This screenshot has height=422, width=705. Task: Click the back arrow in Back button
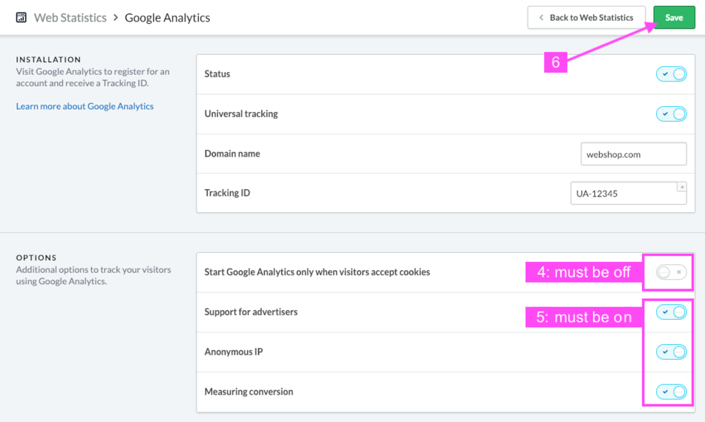point(541,18)
